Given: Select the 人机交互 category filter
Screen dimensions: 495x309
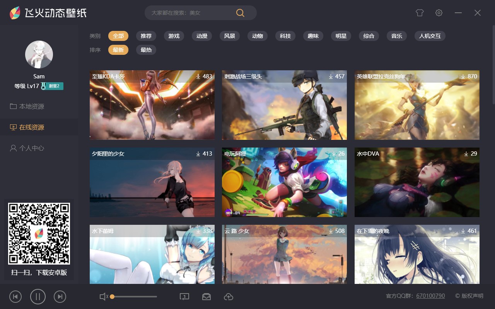Looking at the screenshot, I should [430, 36].
